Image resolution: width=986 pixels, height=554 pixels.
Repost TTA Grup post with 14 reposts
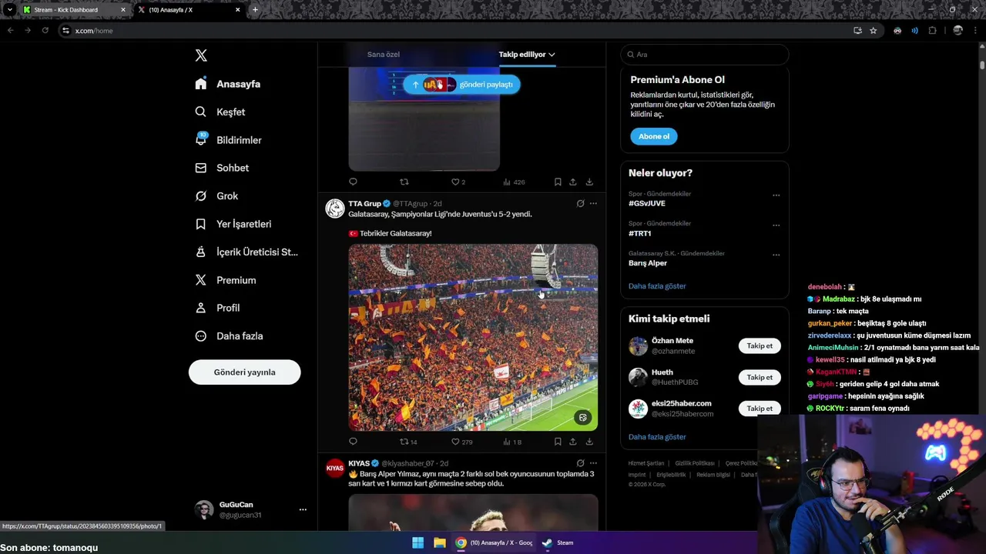(x=408, y=442)
